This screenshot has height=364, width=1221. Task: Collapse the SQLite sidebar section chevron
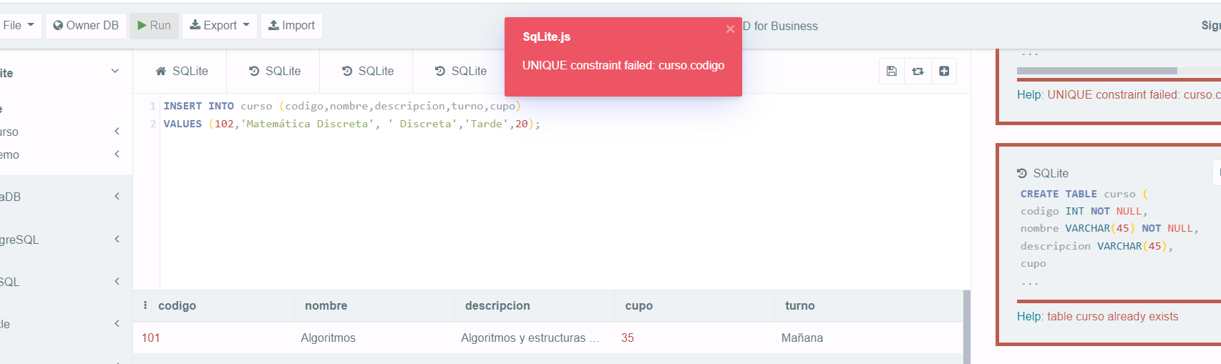tap(115, 72)
